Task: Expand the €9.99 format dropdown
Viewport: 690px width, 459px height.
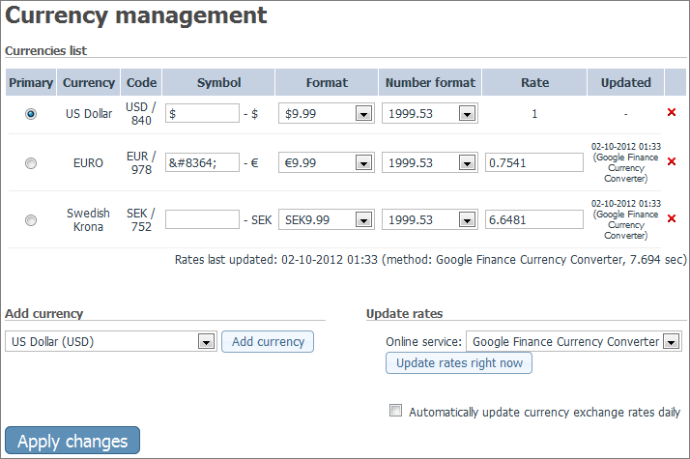Action: tap(326, 163)
